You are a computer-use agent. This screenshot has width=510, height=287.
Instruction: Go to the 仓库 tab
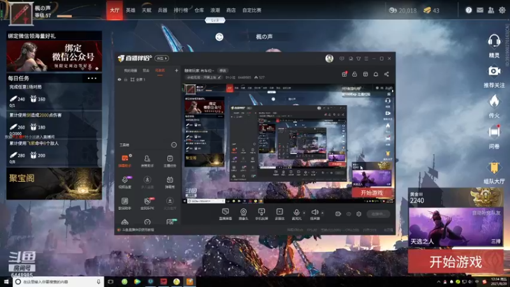tap(199, 10)
